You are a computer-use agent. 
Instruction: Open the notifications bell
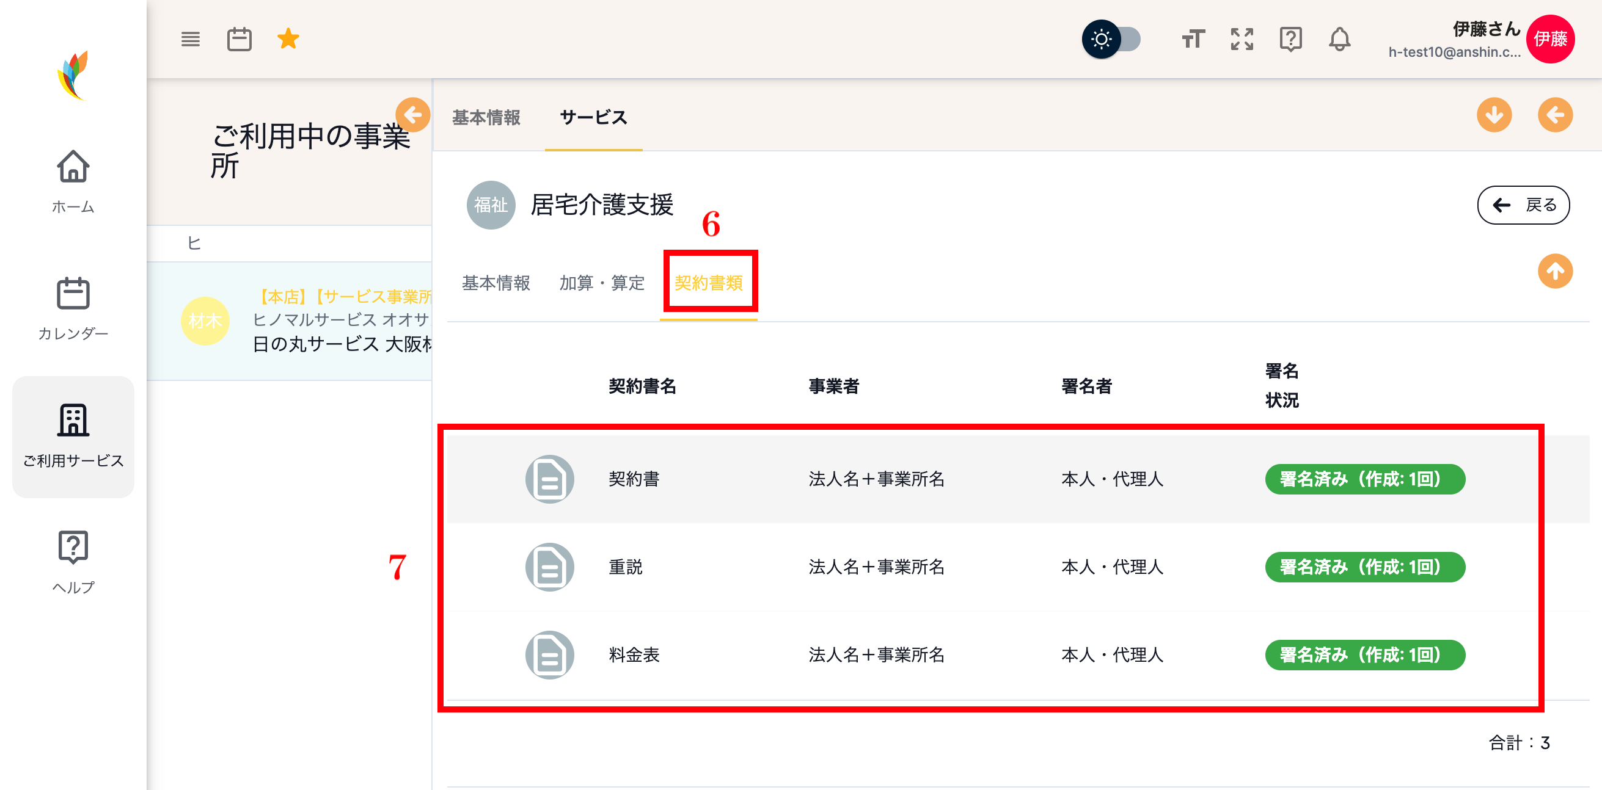tap(1339, 39)
